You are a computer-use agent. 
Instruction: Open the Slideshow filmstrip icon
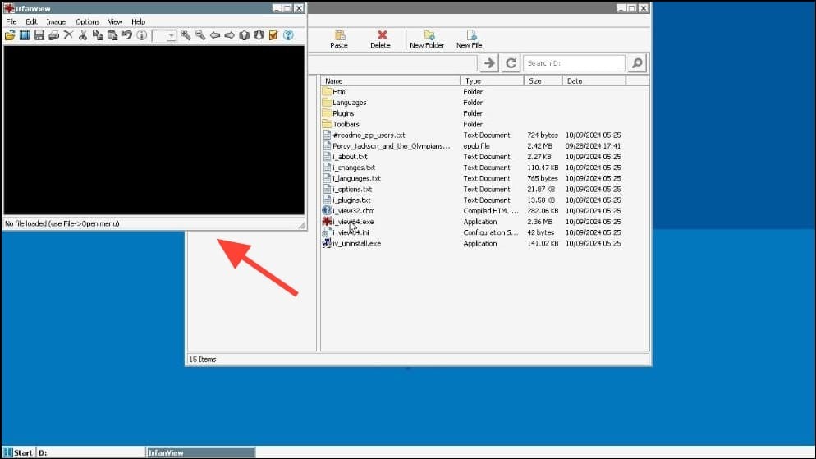pyautogui.click(x=25, y=35)
